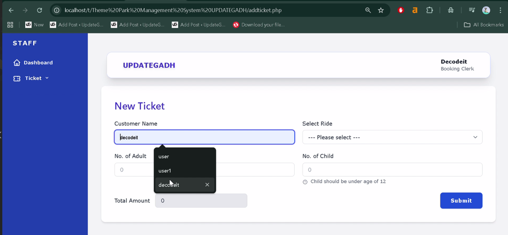This screenshot has height=235, width=508.
Task: Click the Total Amount field
Action: (201, 201)
